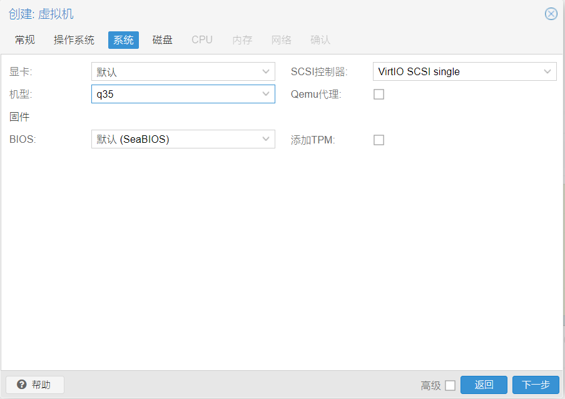Screen dimensions: 565x399
Task: Expand the 机型 q35 dropdown arrow
Action: click(266, 95)
